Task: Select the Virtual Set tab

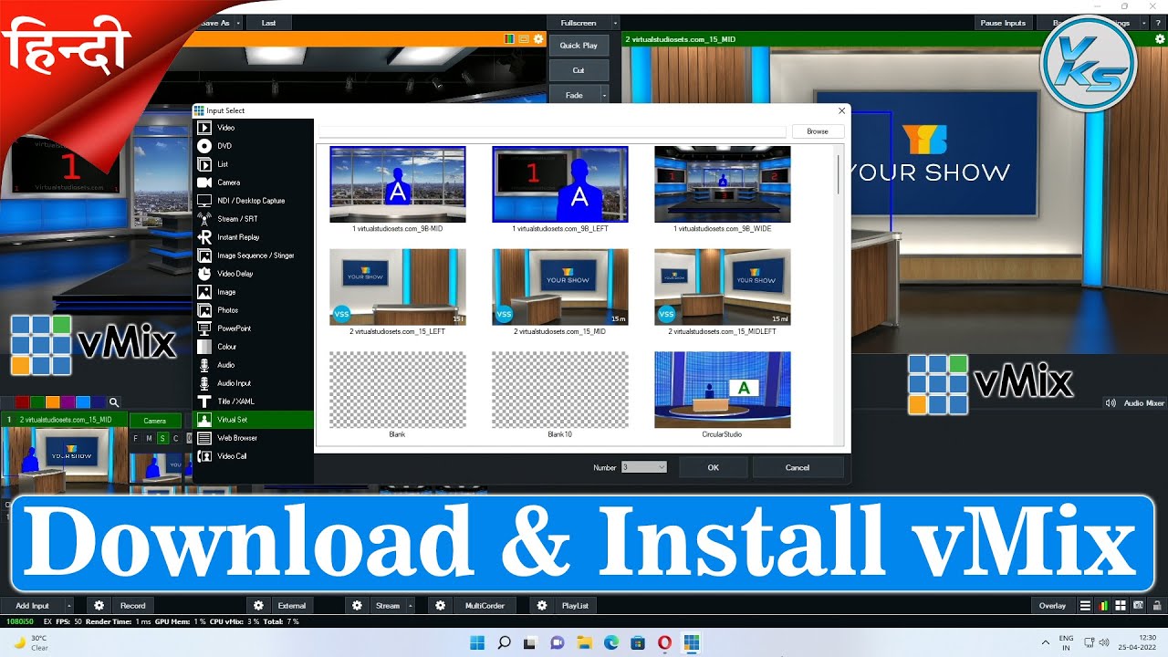Action: (253, 420)
